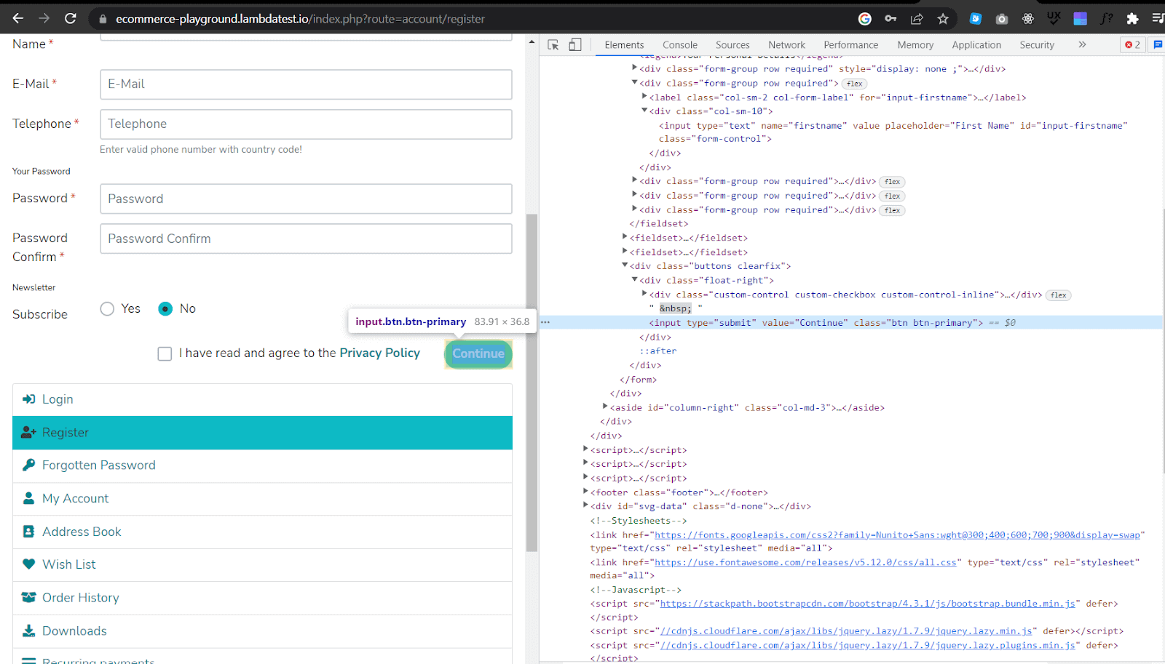Open the Privacy Policy link
Image resolution: width=1165 pixels, height=664 pixels.
click(379, 353)
